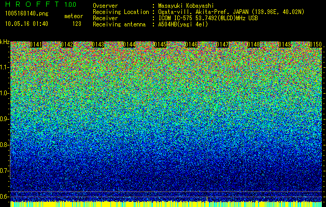This screenshot has width=326, height=207.
Task: Click the 0149 time marker
Action: [x=285, y=45]
